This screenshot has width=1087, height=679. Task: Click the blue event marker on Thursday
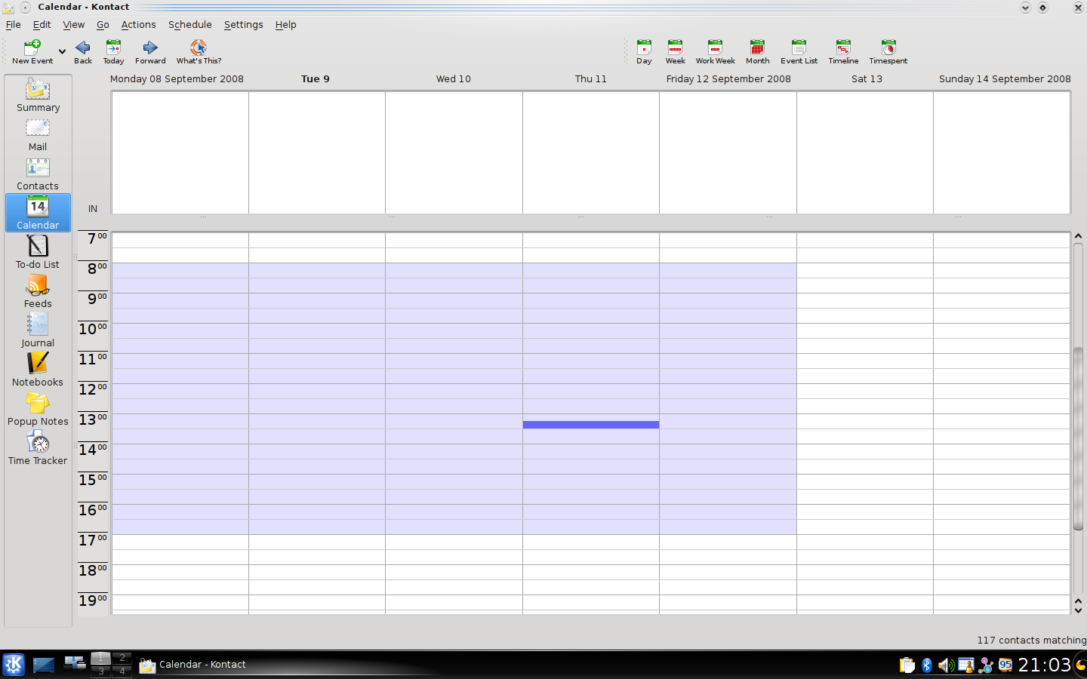590,425
